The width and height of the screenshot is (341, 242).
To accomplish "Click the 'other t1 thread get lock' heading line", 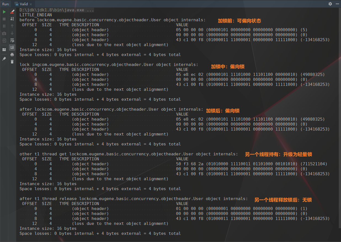I will (x=129, y=154).
